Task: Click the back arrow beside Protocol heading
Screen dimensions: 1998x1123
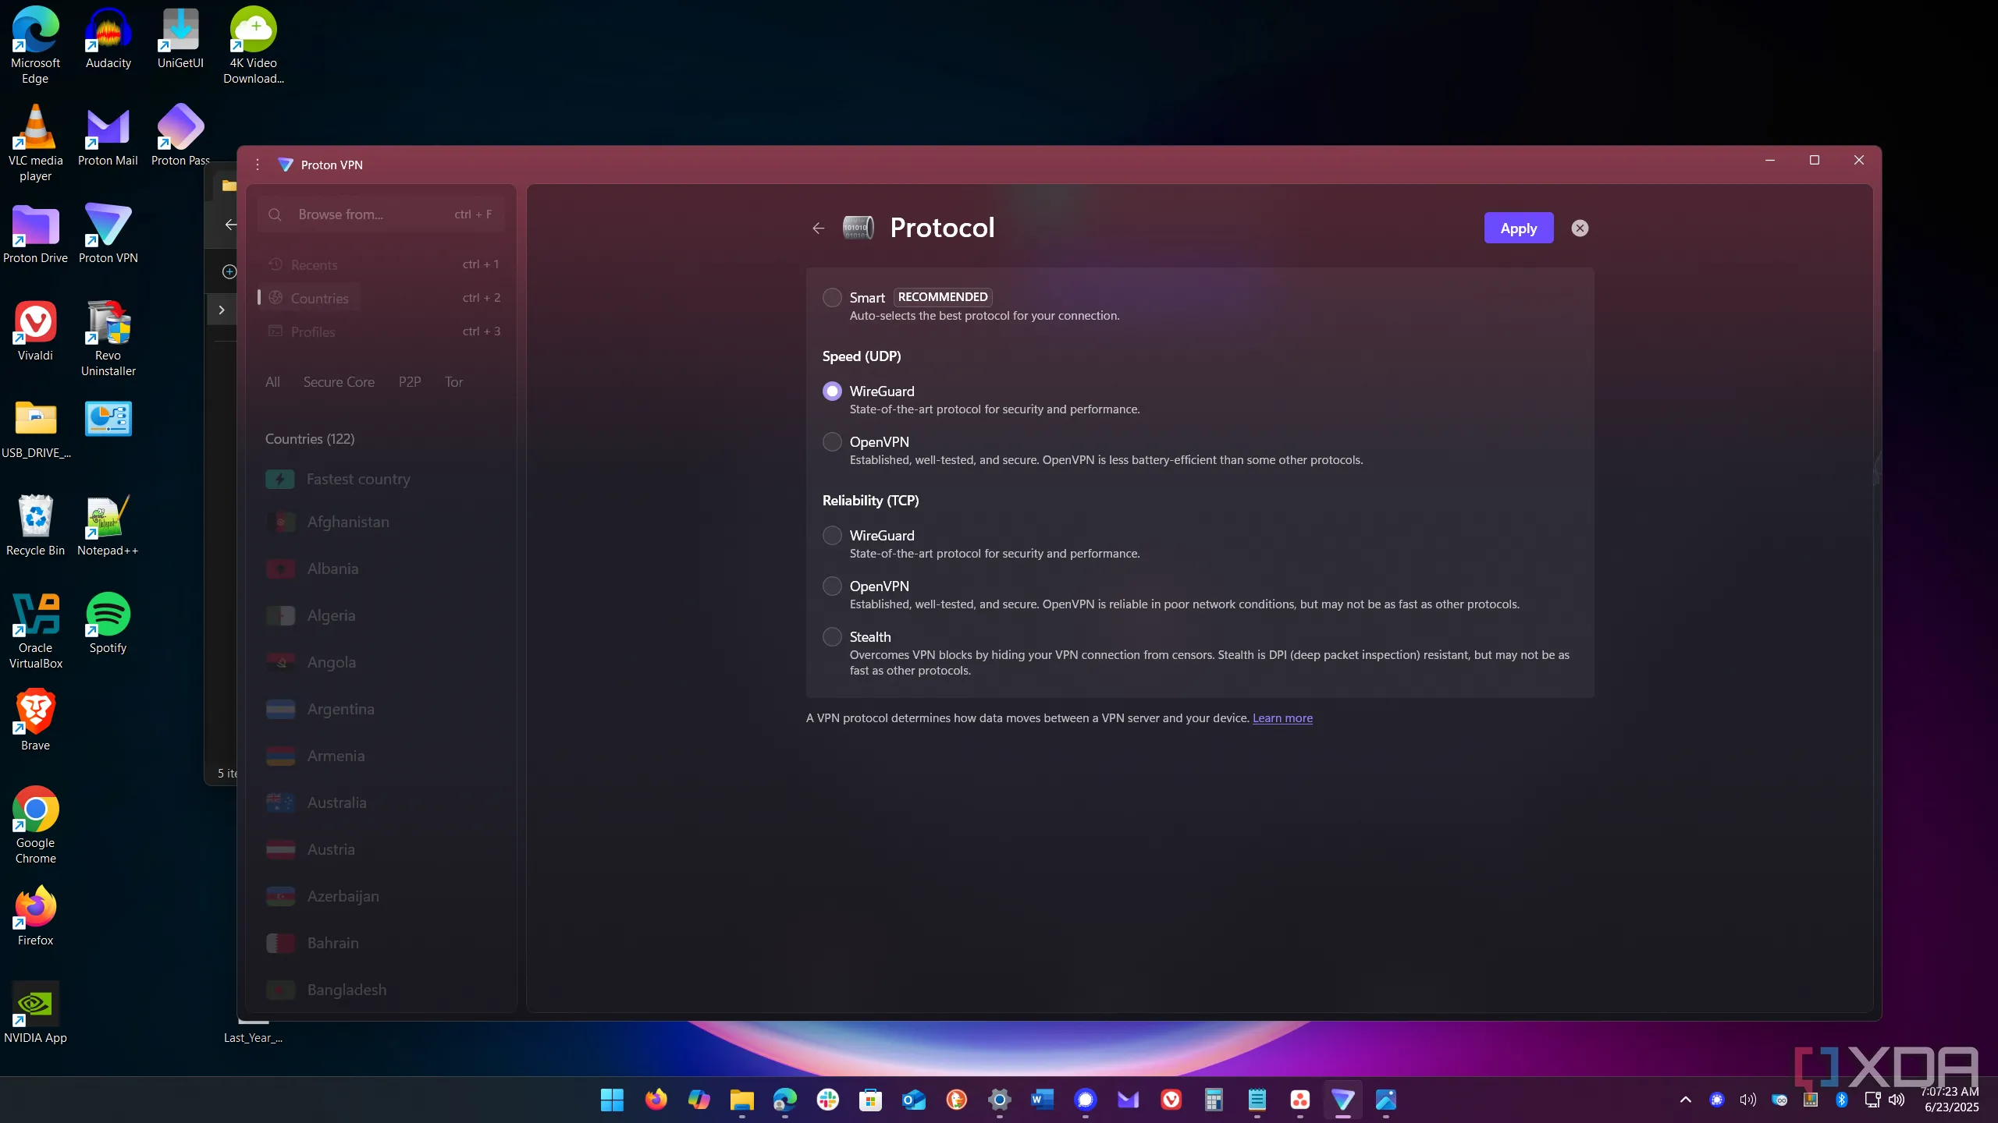Action: [x=818, y=228]
